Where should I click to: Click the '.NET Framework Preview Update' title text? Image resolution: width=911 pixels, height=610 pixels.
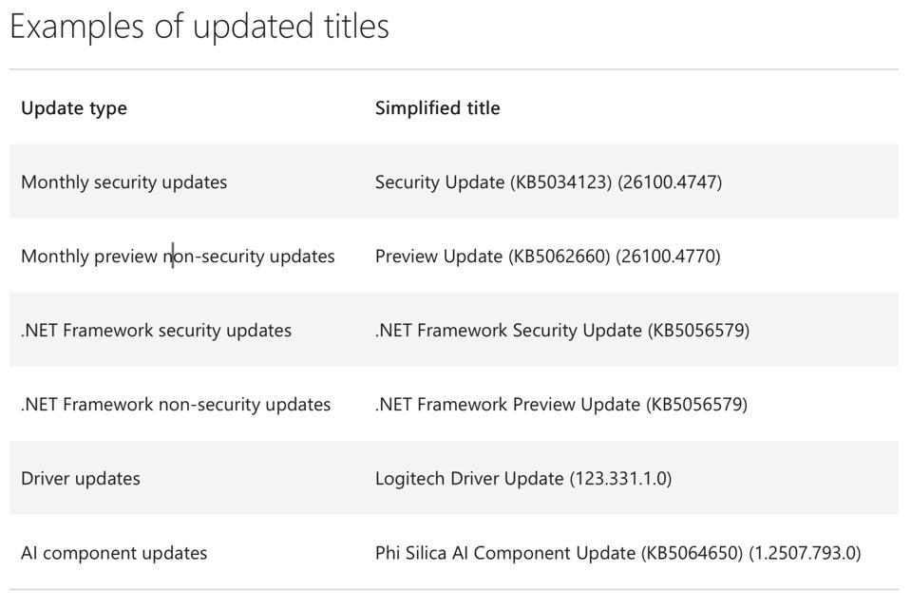[507, 405]
